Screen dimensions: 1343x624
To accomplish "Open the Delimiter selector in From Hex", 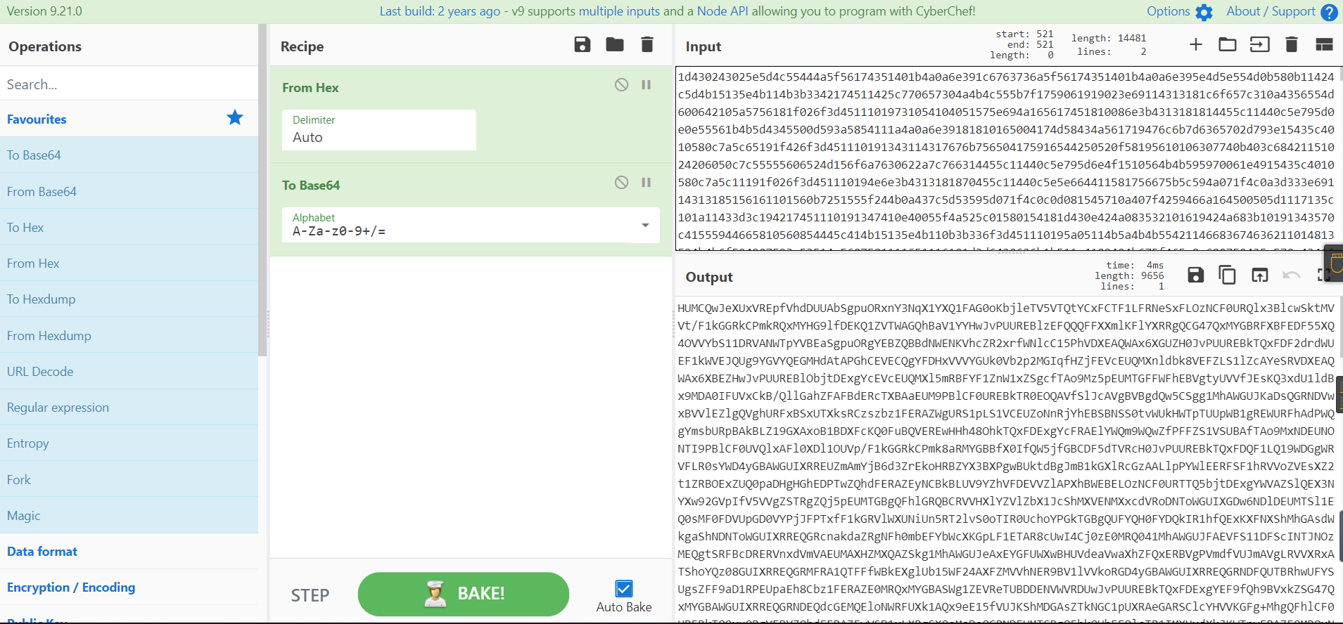I will pyautogui.click(x=378, y=130).
